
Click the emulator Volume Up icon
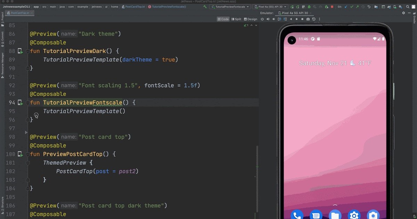[x=268, y=19]
